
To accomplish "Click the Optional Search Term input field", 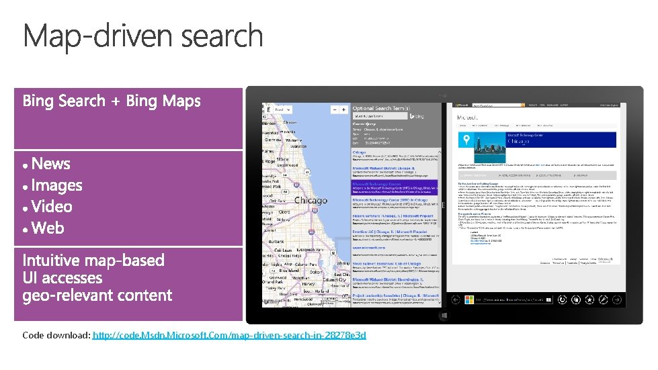I will coord(380,116).
